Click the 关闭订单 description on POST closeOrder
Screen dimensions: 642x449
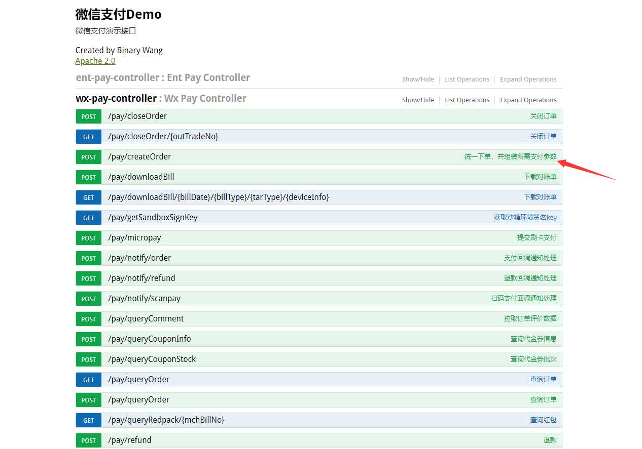[544, 116]
